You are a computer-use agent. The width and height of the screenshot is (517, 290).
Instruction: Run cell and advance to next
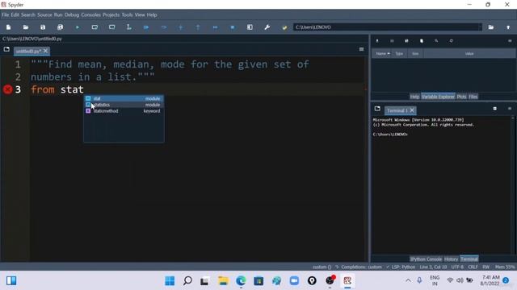pos(111,27)
